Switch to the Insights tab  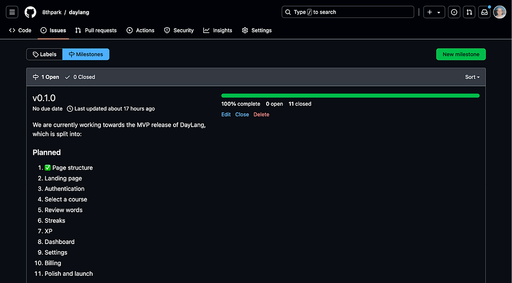[x=218, y=30]
